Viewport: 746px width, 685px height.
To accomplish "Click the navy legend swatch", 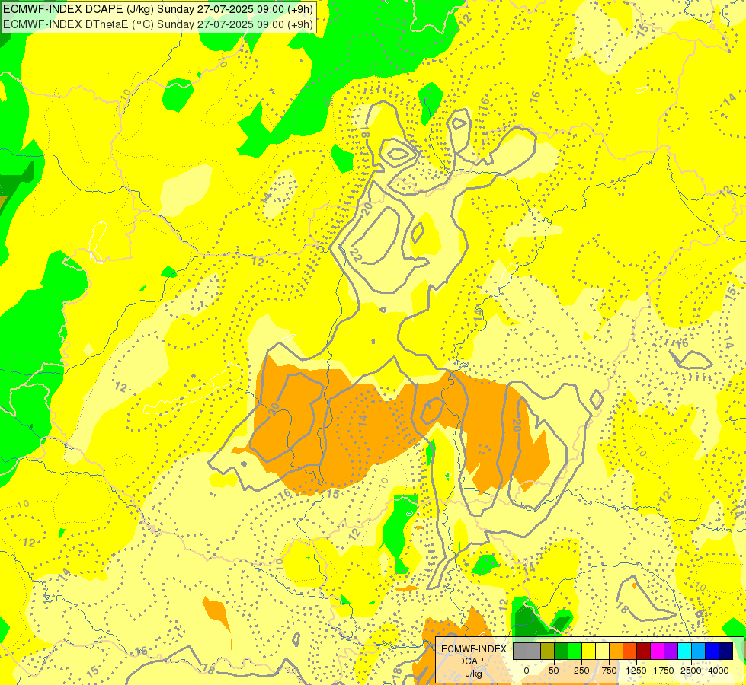I will tap(726, 651).
